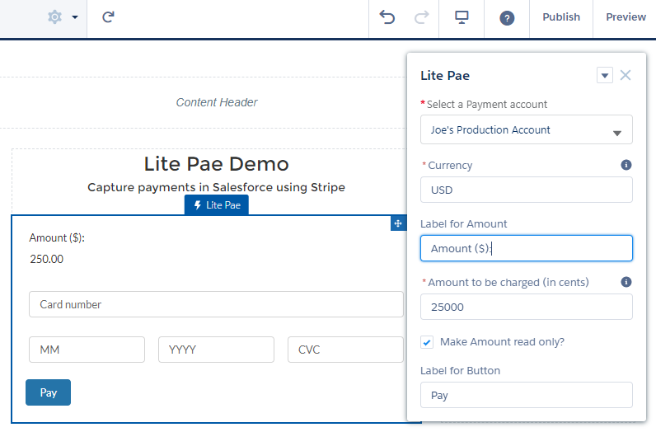Screen dimensions: 656x432
Task: Open the help question mark
Action: pyautogui.click(x=507, y=18)
